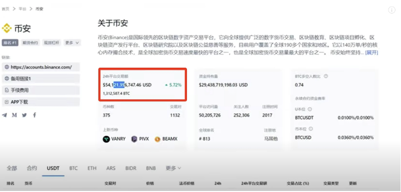Open the Facebook social icon
Viewport: 401px width, 192px height.
click(x=35, y=115)
